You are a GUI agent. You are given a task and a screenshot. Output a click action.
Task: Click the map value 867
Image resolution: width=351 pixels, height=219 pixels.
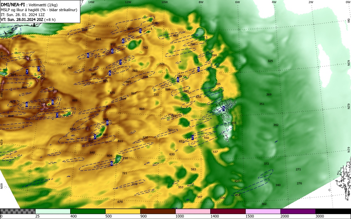[130, 29]
